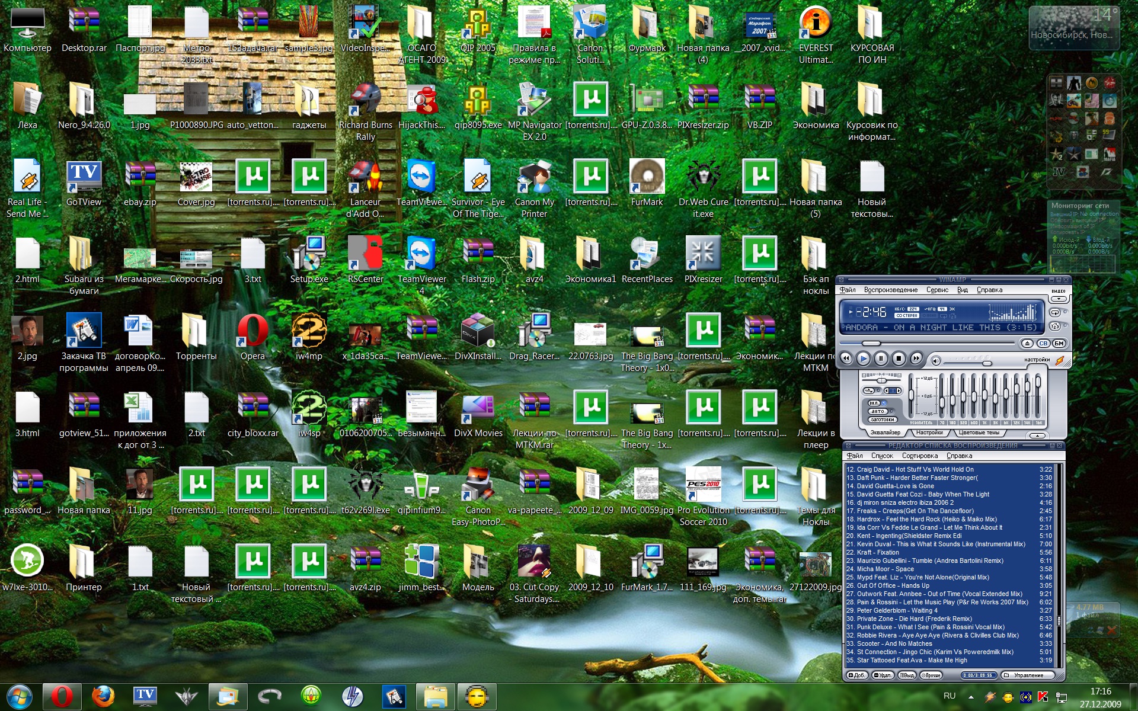Open the Управление dropdown in the playlist editor
Screen dimensions: 1138x711
point(1028,675)
